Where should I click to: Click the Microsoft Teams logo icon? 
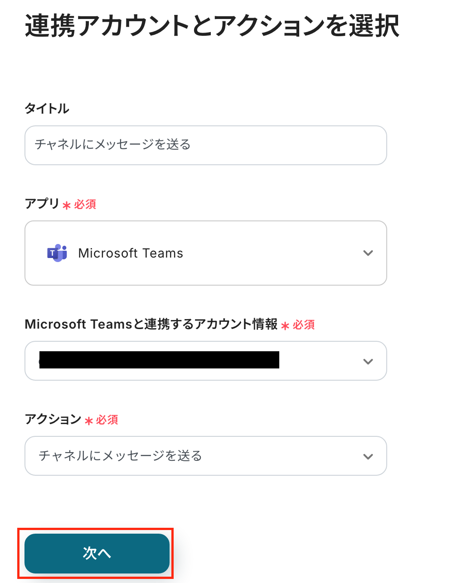(x=57, y=253)
